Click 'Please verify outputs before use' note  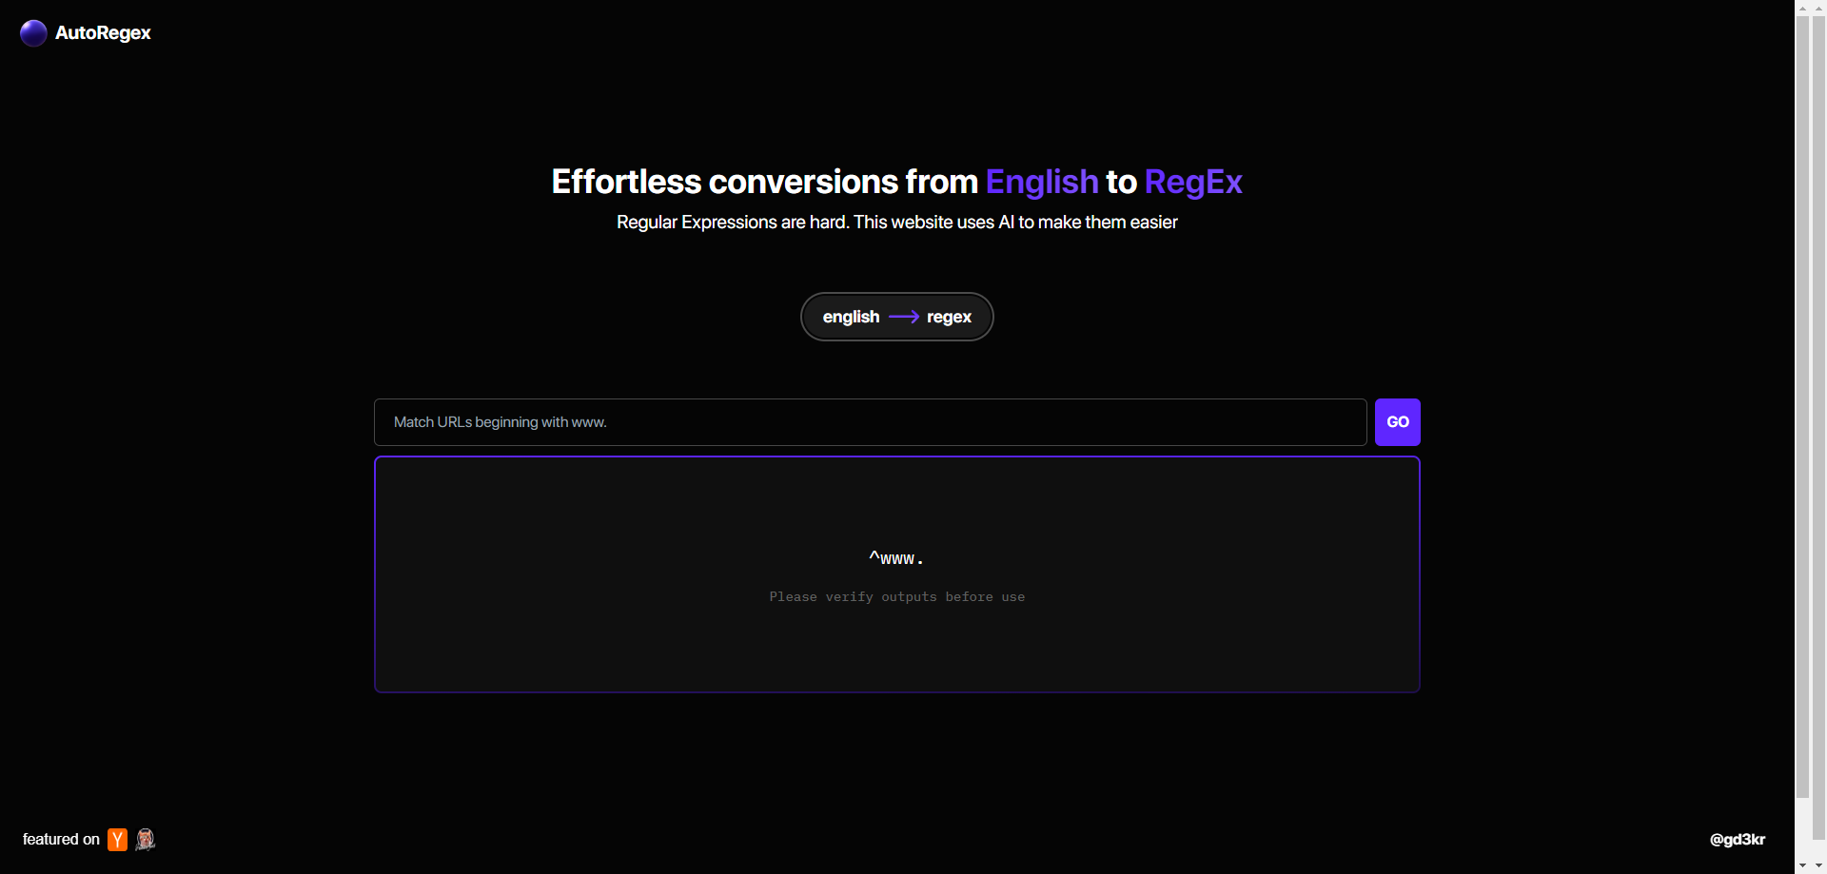[x=897, y=597]
